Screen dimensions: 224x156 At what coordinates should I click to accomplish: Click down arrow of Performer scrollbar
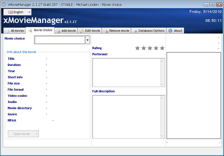pyautogui.click(x=162, y=84)
